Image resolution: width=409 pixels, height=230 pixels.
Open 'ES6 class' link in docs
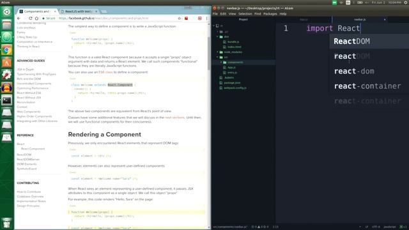(105, 72)
